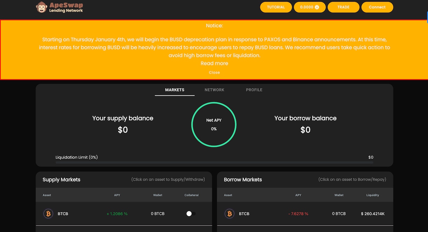
Task: Click the BTCB asset name in Borrow Markets
Action: [x=244, y=214]
